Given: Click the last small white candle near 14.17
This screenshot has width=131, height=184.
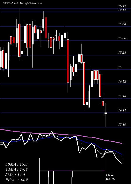Looking at the screenshot, I should [106, 113].
